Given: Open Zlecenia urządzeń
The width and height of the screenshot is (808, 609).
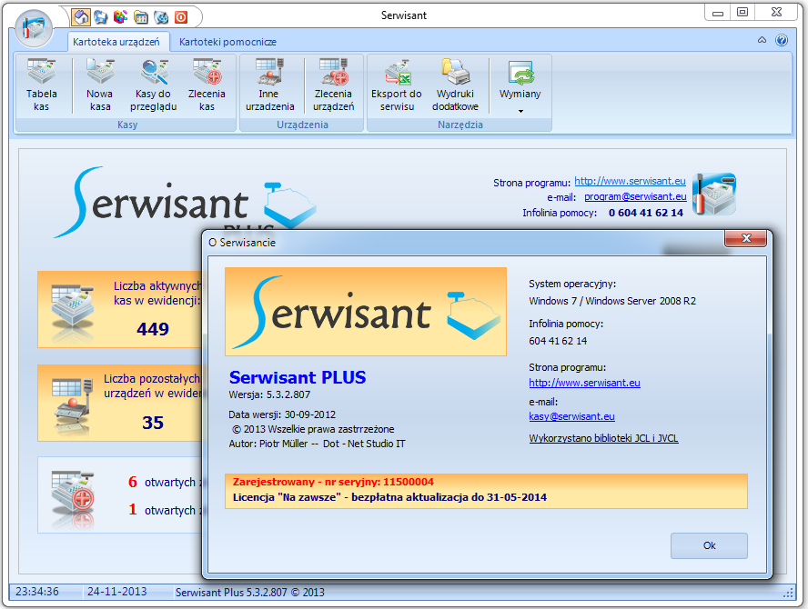Looking at the screenshot, I should [x=333, y=85].
